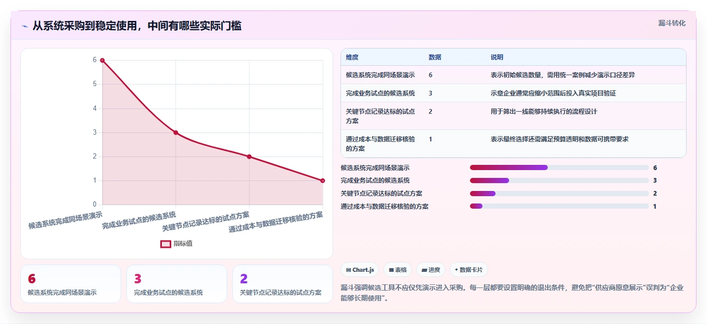Image resolution: width=707 pixels, height=324 pixels.
Task: Click the progress bar for 完成业务试点的候选系统
Action: point(559,181)
